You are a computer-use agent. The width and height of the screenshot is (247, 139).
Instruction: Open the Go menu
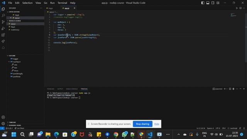tap(46, 3)
